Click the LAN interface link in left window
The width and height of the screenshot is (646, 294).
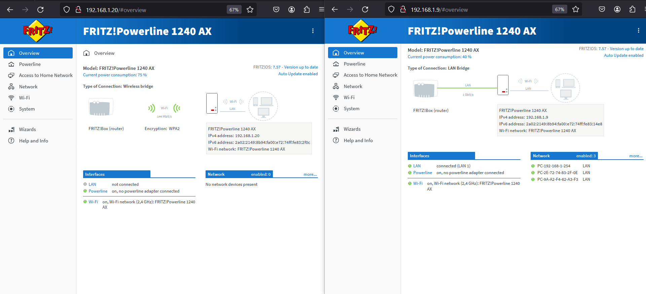pos(92,184)
